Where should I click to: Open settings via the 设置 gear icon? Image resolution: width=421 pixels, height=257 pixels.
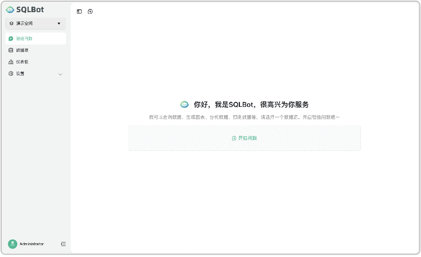(x=10, y=73)
